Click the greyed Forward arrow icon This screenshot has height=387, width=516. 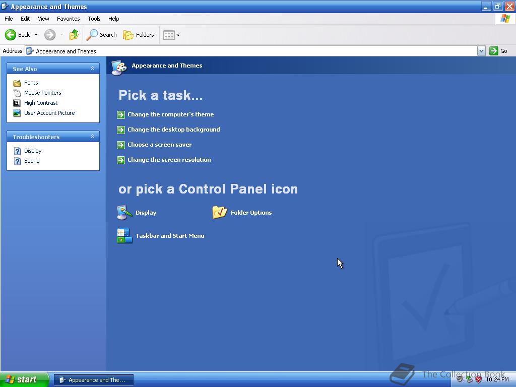point(50,35)
